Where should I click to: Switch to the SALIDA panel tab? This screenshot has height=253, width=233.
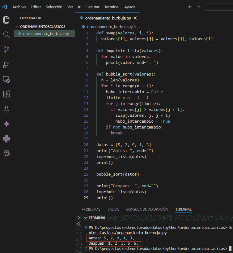[x=113, y=209]
